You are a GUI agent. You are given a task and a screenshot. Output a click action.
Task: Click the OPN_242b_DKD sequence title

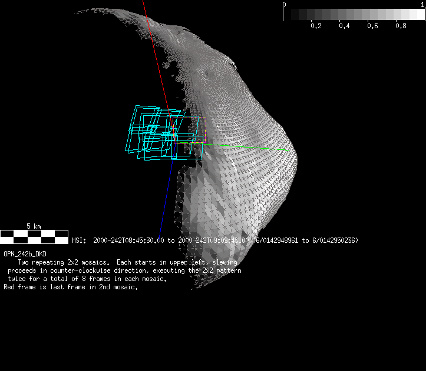(25, 253)
